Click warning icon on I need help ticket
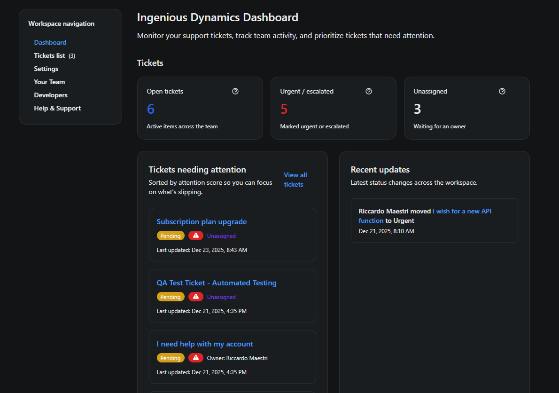Image resolution: width=559 pixels, height=393 pixels. [x=196, y=358]
